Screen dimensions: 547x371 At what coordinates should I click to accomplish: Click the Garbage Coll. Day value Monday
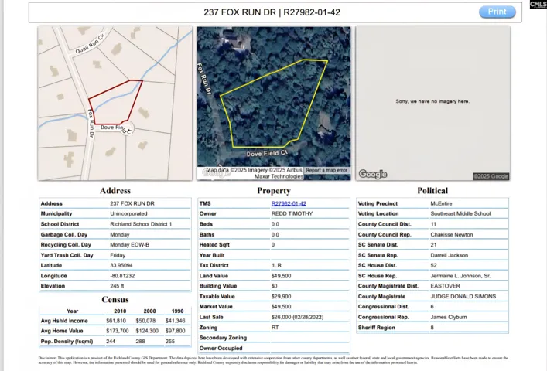[120, 234]
